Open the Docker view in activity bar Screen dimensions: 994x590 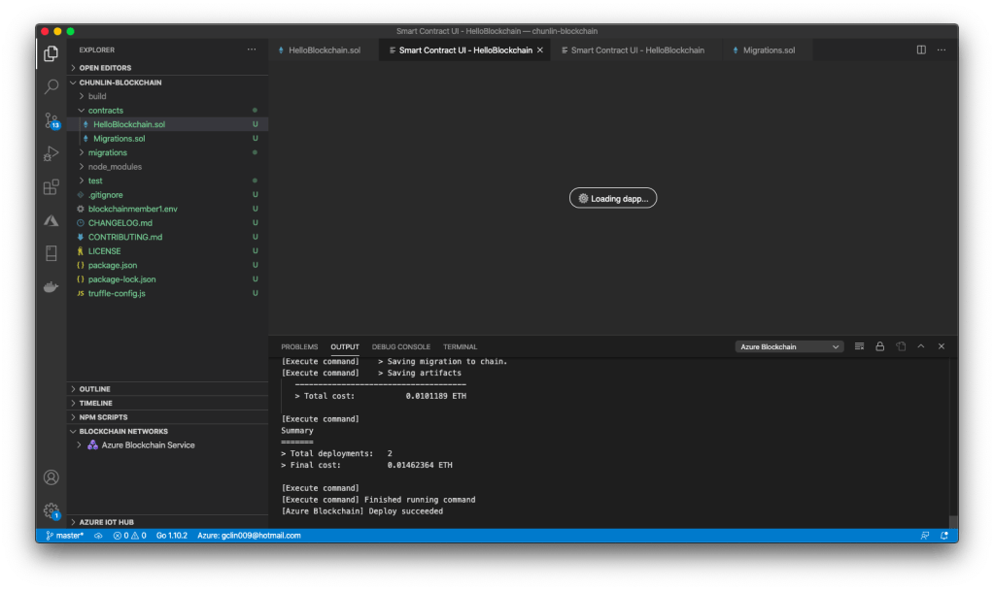pos(51,287)
